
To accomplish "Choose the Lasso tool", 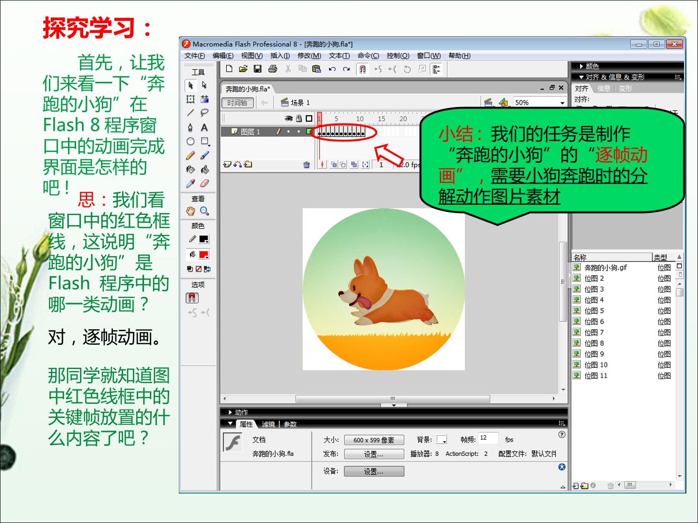I will pos(205,113).
